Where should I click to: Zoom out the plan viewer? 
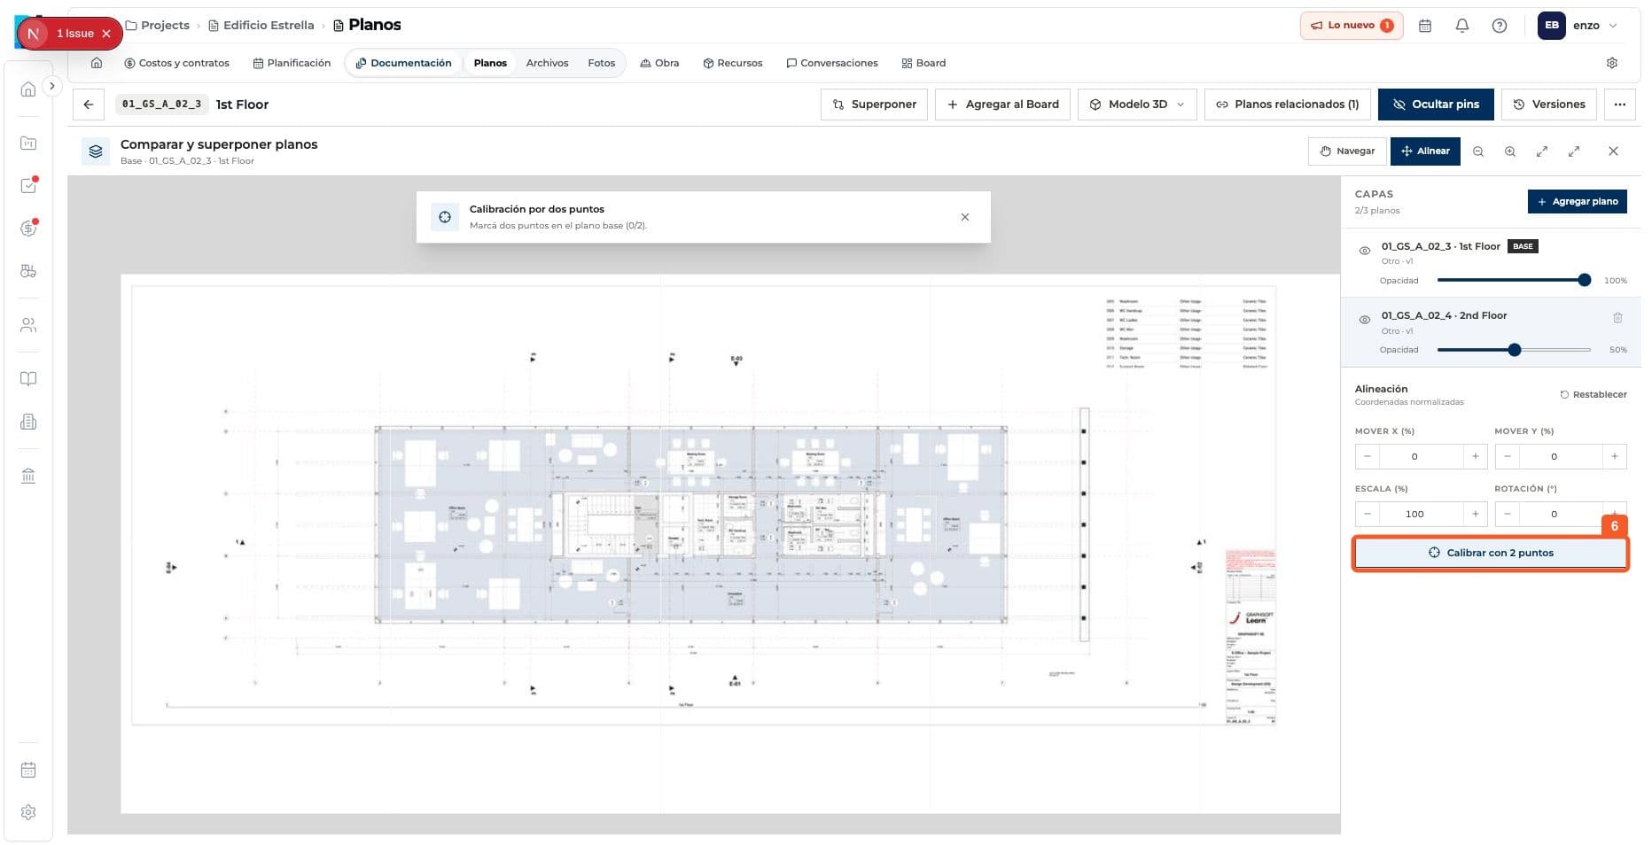(x=1478, y=151)
